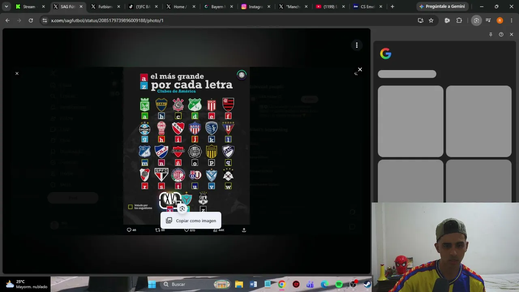
Task: Choose Copiar como imagen
Action: coord(191,221)
